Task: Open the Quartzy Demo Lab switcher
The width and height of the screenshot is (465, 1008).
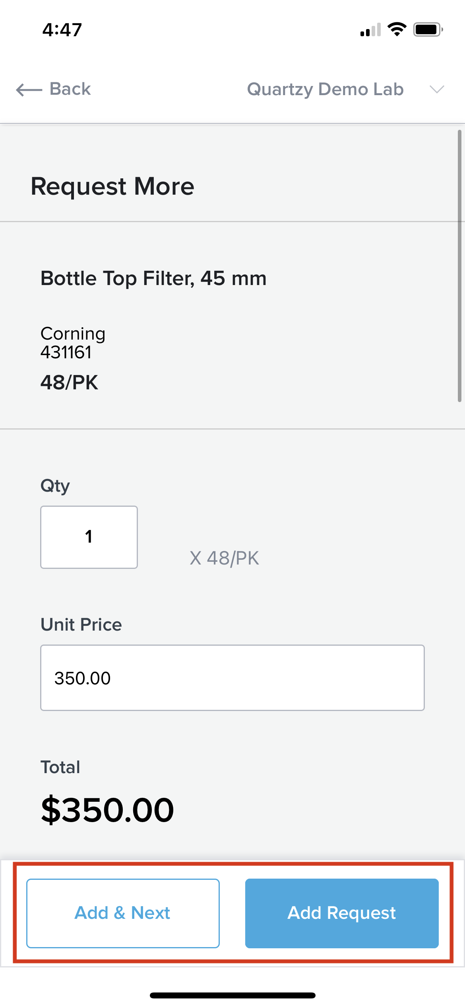Action: (x=325, y=90)
